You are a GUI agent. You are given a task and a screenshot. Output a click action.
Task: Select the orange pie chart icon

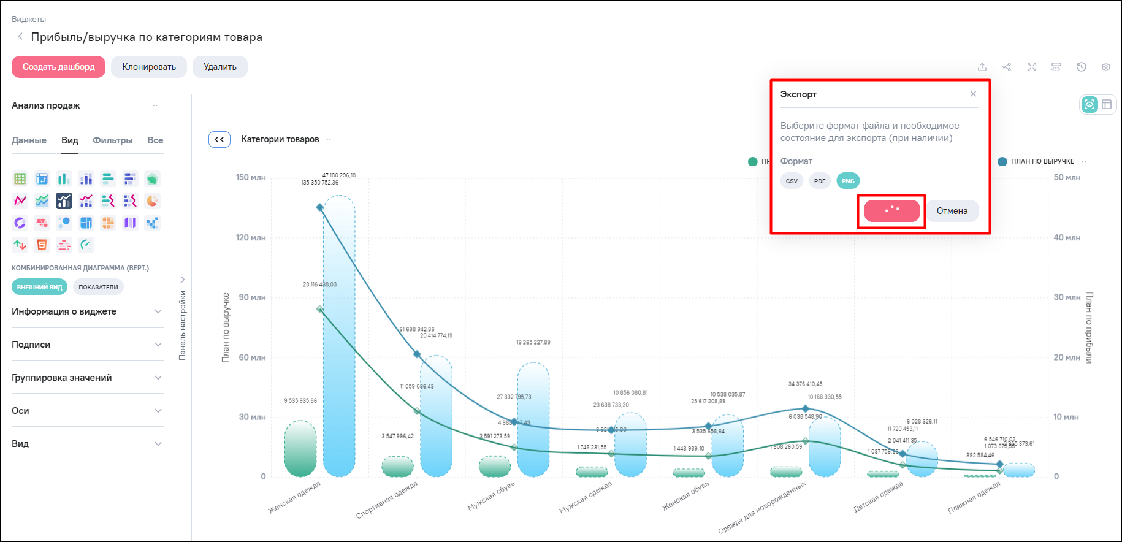[x=152, y=200]
